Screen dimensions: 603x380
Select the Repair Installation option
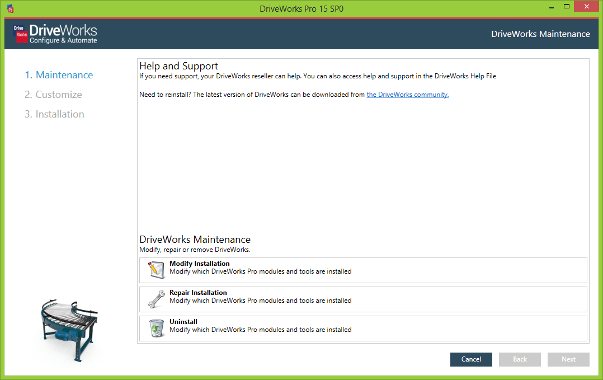(x=363, y=299)
